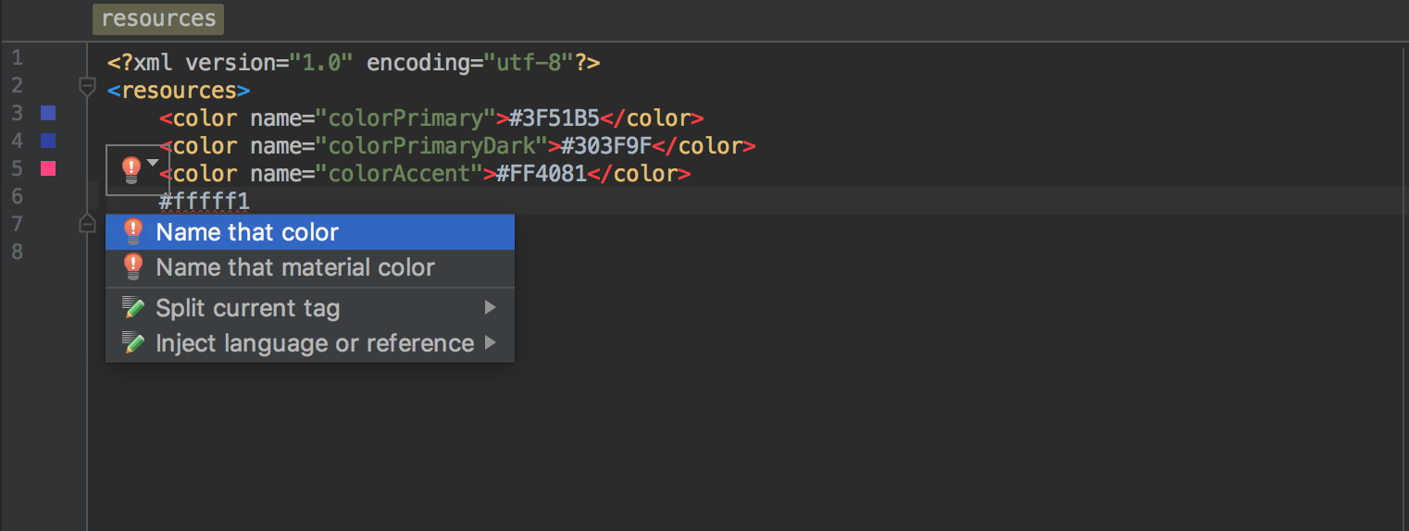This screenshot has height=531, width=1409.
Task: Open the dropdown arrow beside the lightbulb
Action: [x=153, y=164]
